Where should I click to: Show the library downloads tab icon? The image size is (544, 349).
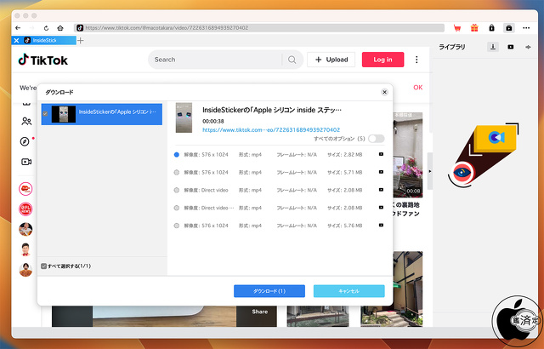(493, 47)
